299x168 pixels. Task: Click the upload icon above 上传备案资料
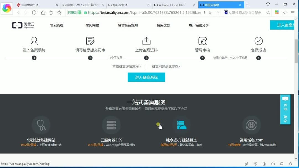146,41
